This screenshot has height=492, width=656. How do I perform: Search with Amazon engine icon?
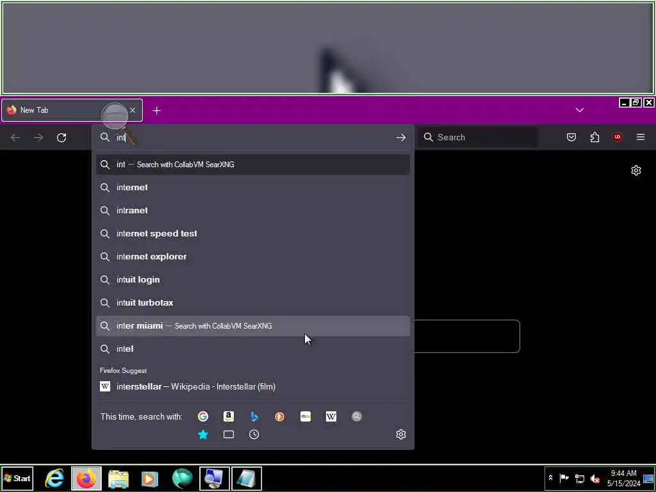229,416
